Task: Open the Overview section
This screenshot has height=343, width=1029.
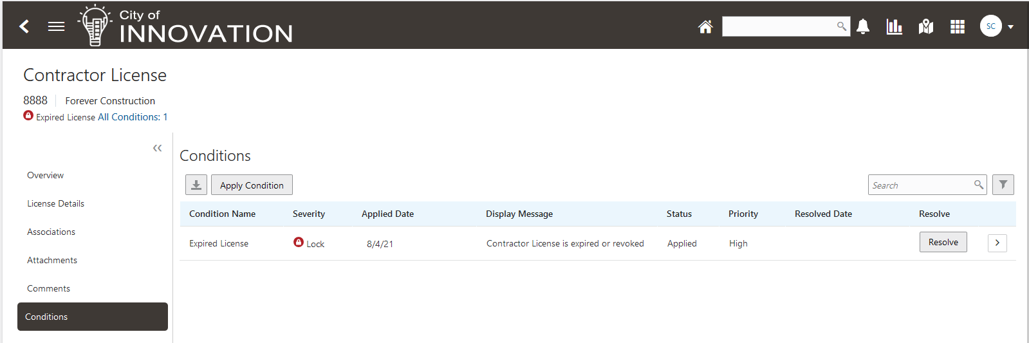Action: pos(45,175)
